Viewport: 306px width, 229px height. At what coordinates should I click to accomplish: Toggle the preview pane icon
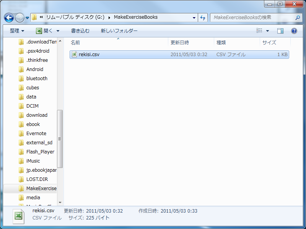tap(280, 31)
